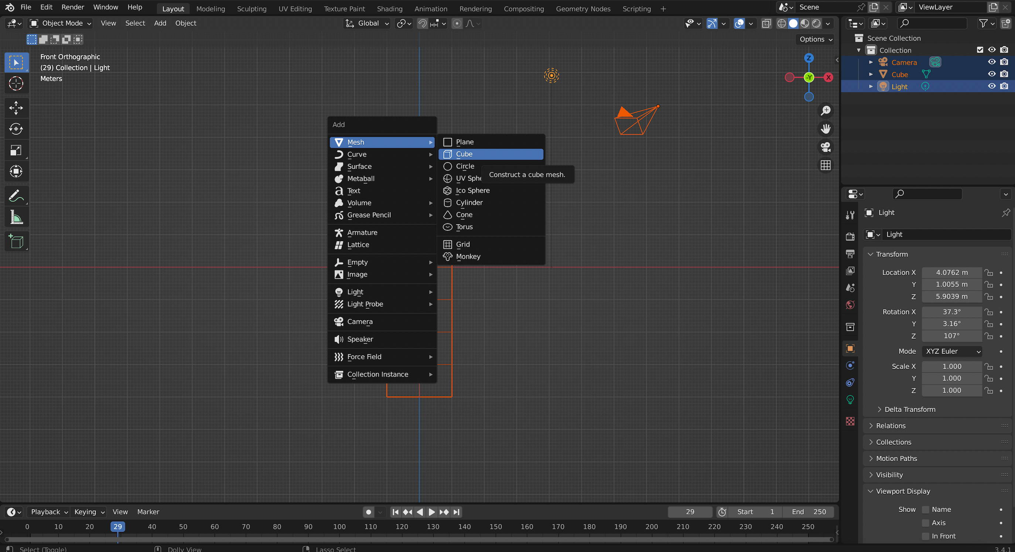Select the Measure tool
This screenshot has width=1015, height=552.
16,217
